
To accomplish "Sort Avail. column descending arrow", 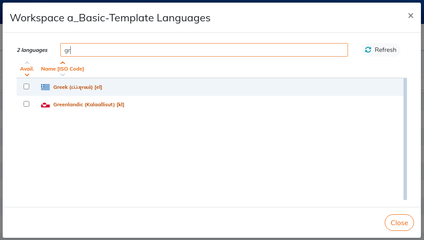I will pyautogui.click(x=27, y=74).
